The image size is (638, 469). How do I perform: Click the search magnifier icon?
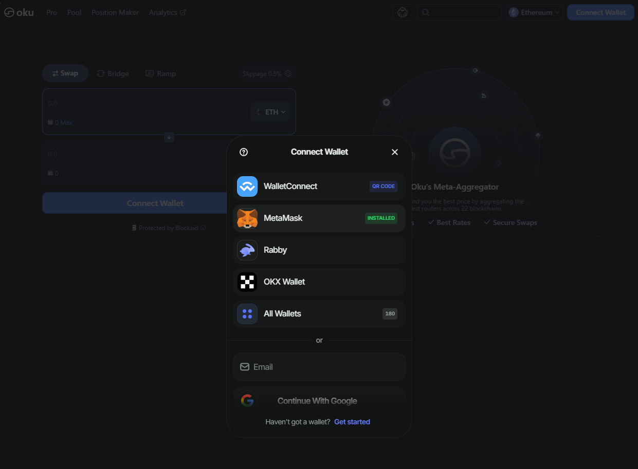(x=426, y=12)
